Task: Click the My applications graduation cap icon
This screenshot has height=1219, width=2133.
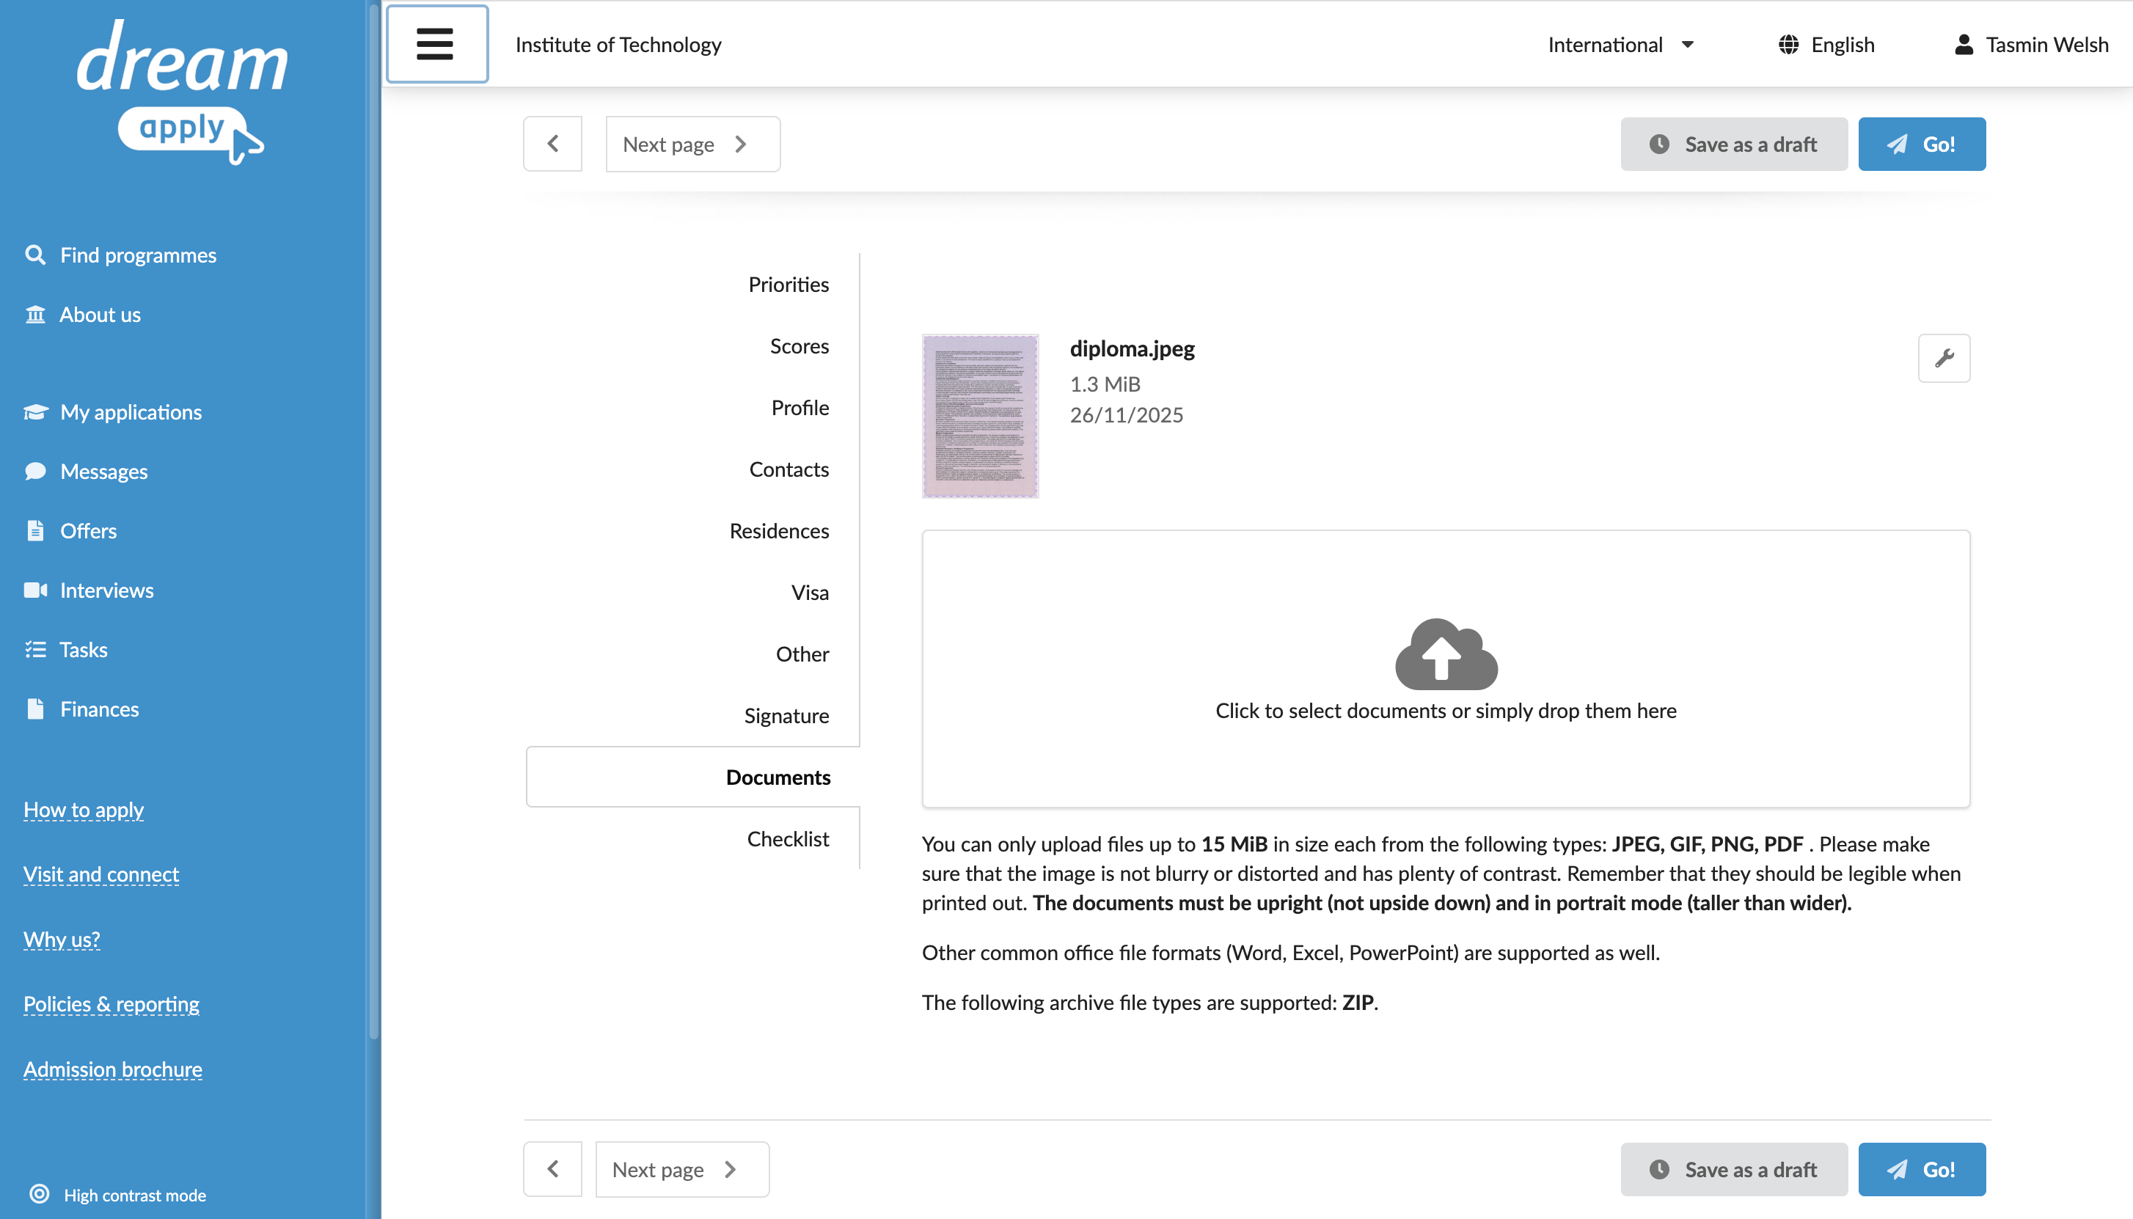Action: coord(35,412)
